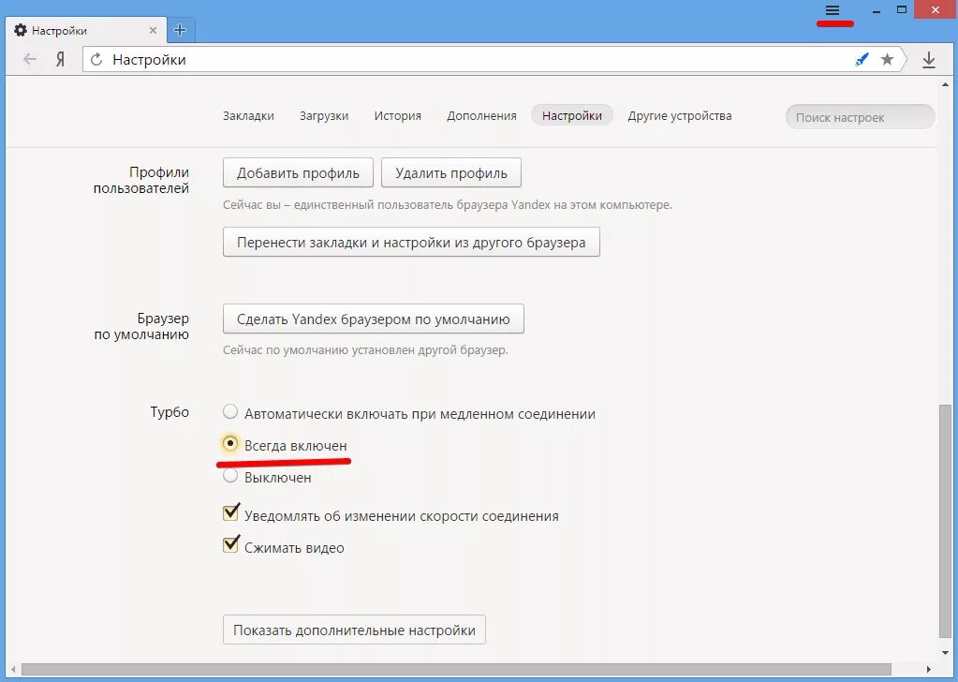Click the horizontal scrollbar thumb
Viewport: 958px width, 682px height.
pyautogui.click(x=456, y=669)
